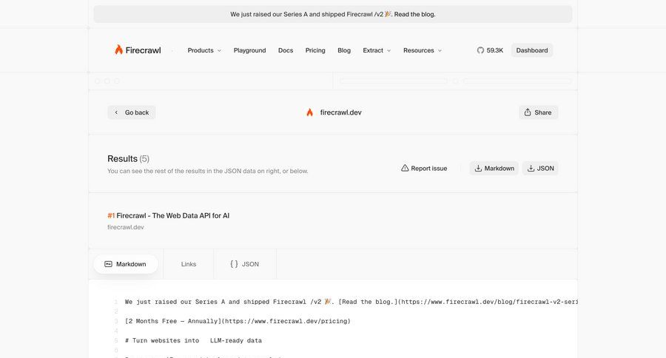
Task: Click the Go back arrow
Action: 116,112
